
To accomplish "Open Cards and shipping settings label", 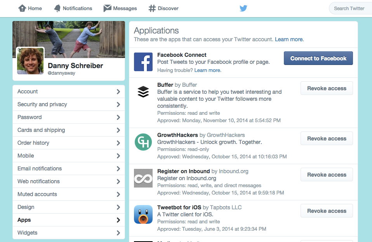I will point(41,130).
